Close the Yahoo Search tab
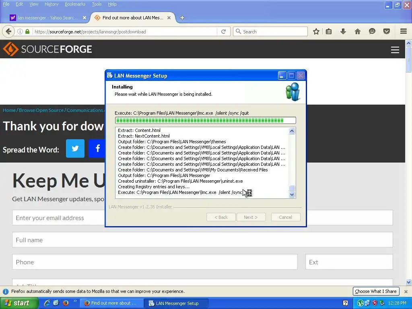This screenshot has width=412, height=309. (84, 18)
